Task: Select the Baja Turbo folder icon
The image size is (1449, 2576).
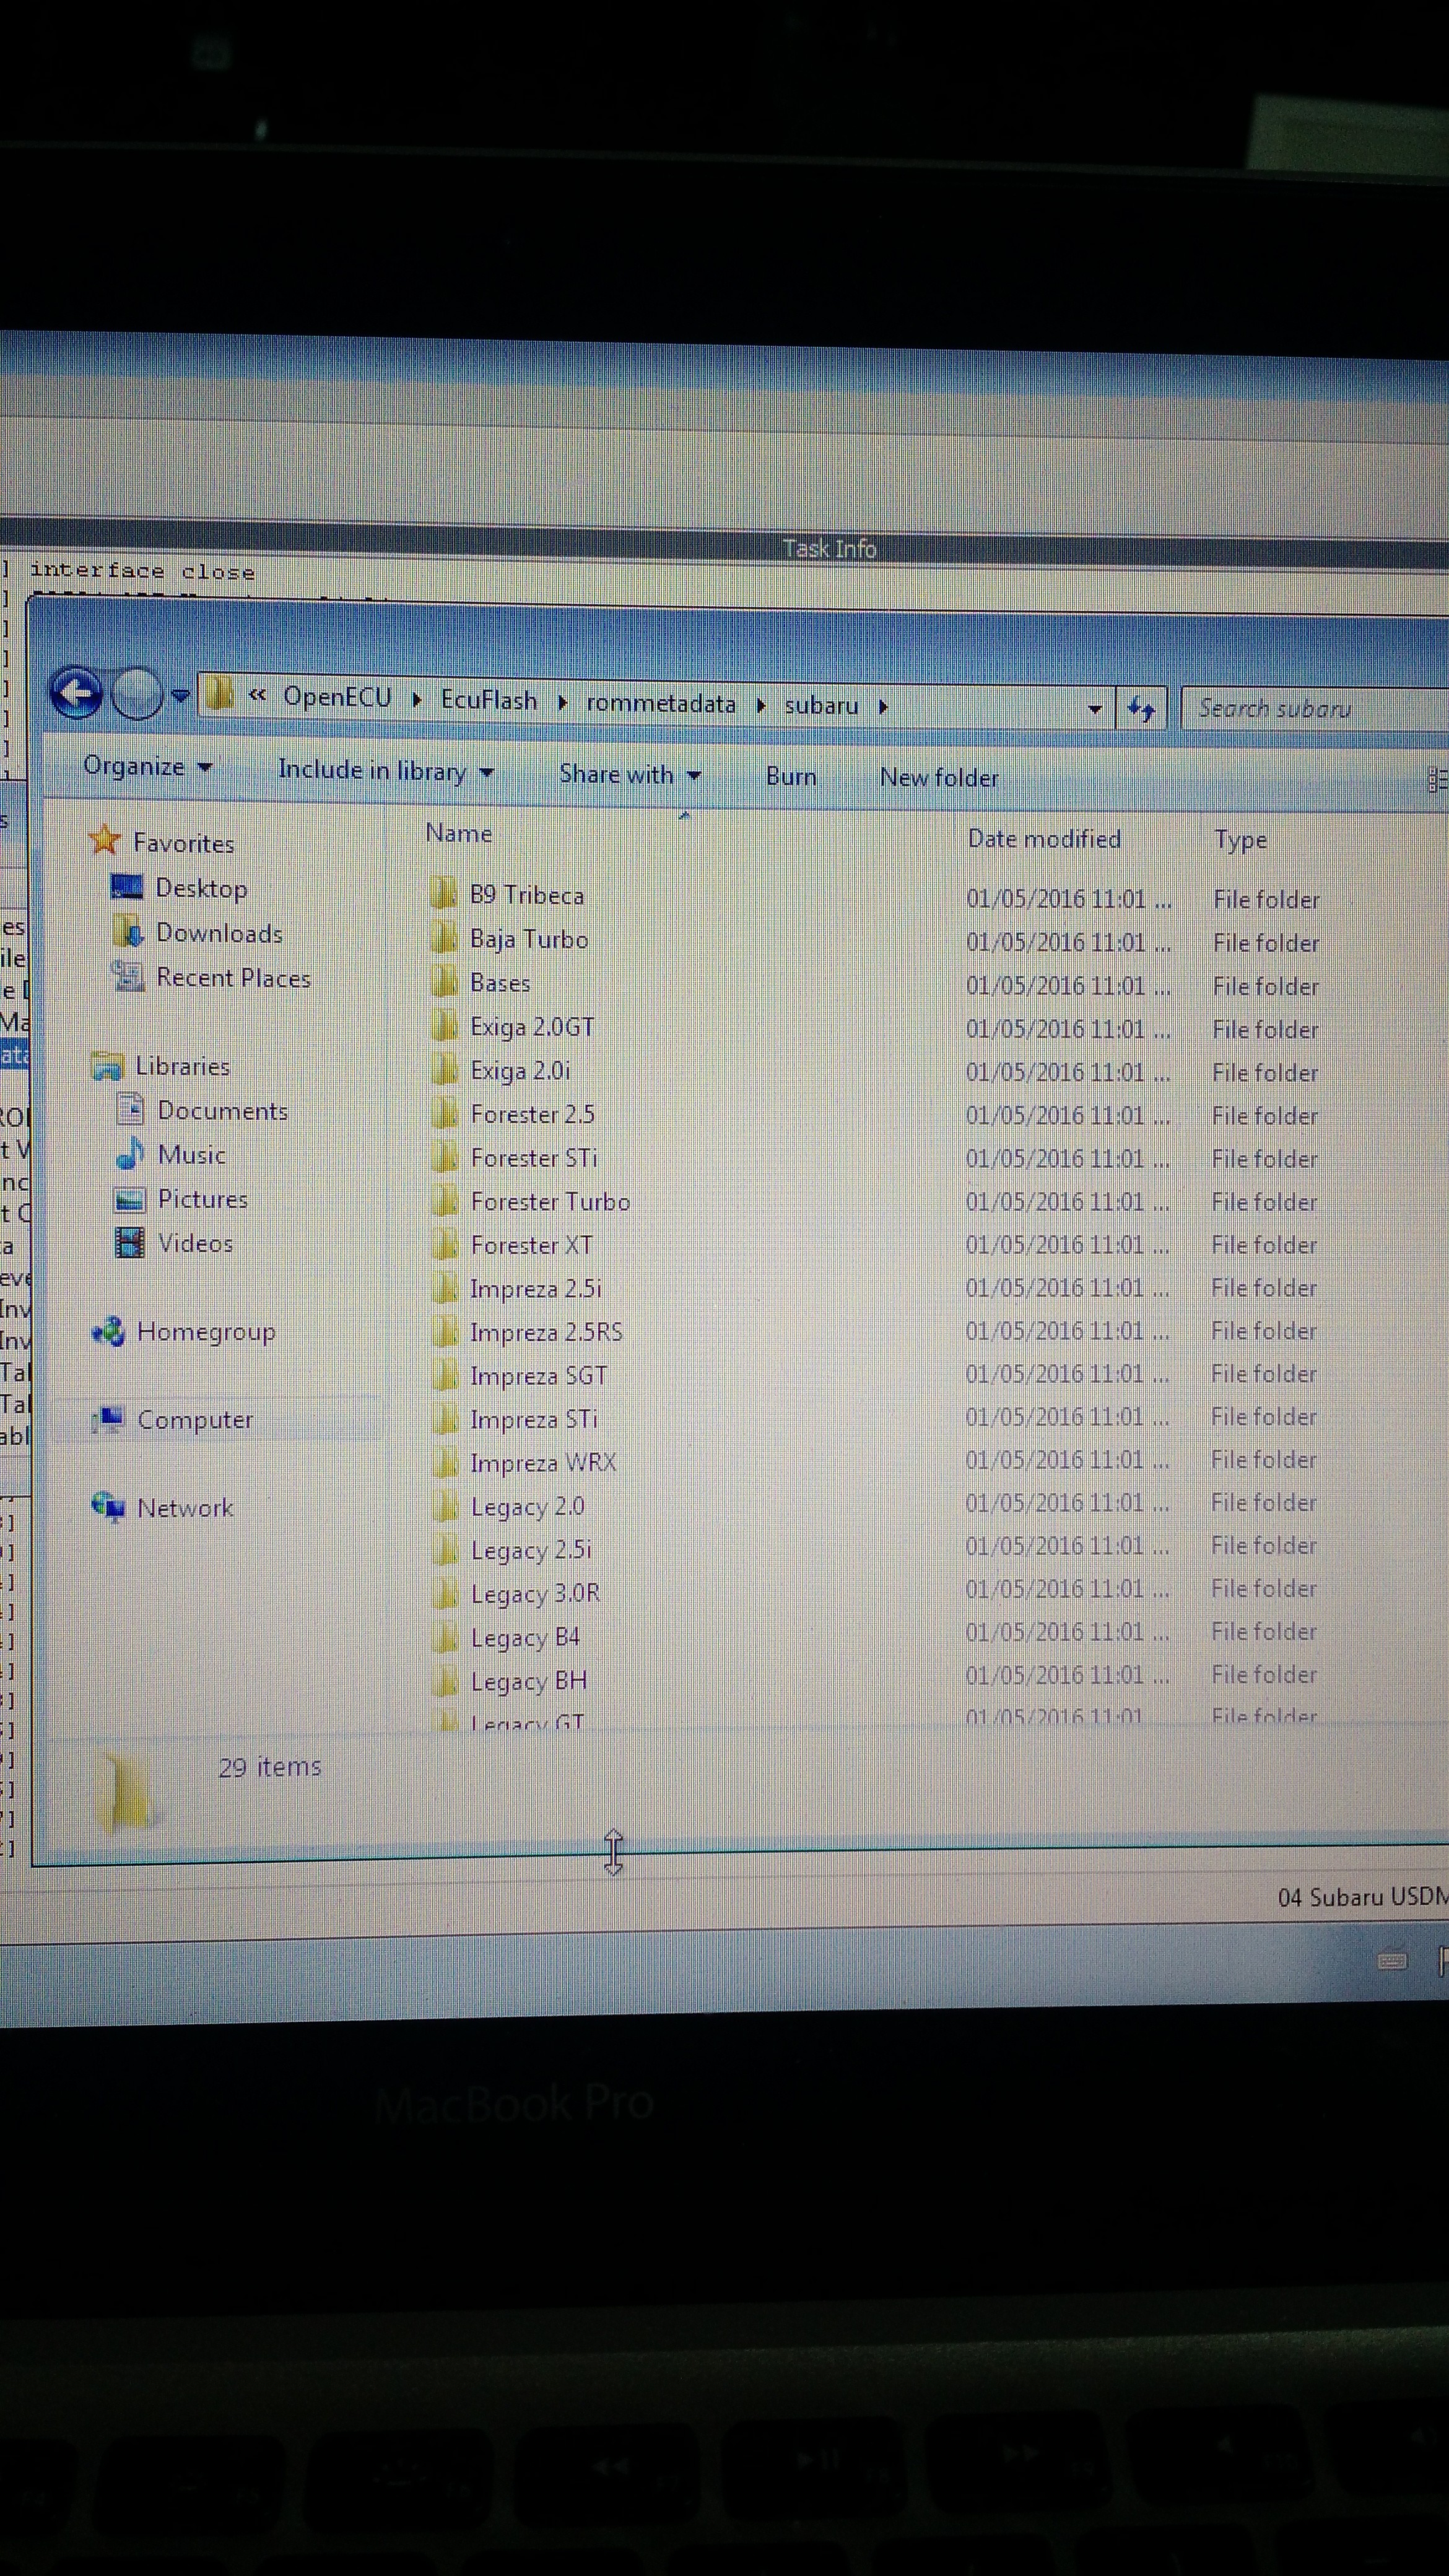Action: [x=444, y=938]
